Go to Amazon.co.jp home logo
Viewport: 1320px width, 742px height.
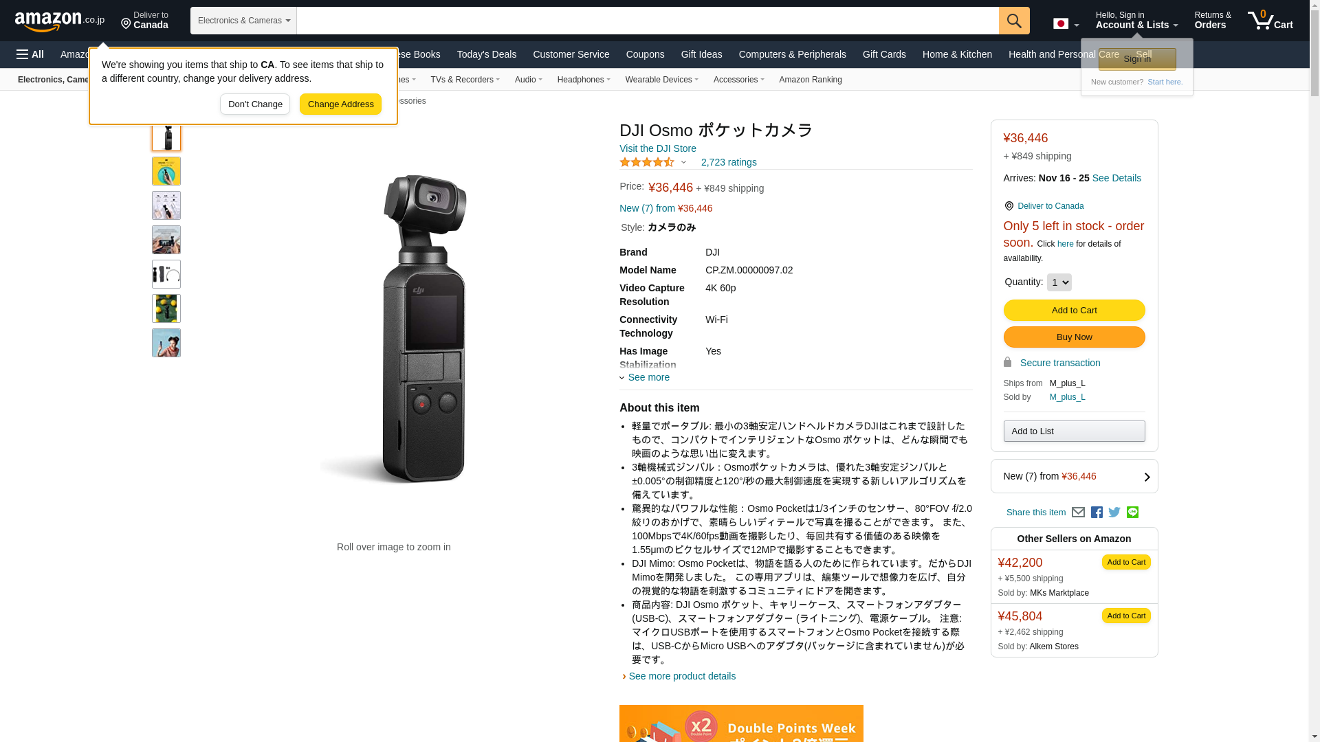[x=60, y=21]
